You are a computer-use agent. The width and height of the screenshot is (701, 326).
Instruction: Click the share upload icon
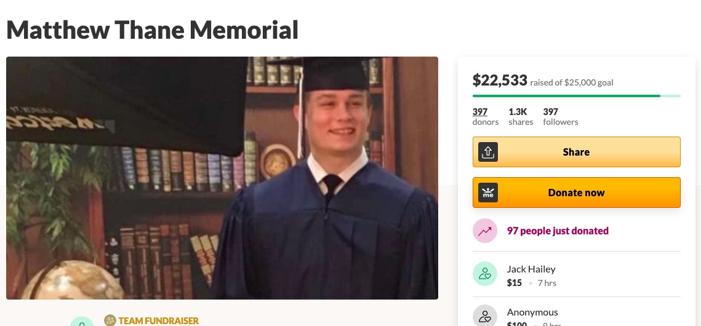pyautogui.click(x=488, y=152)
